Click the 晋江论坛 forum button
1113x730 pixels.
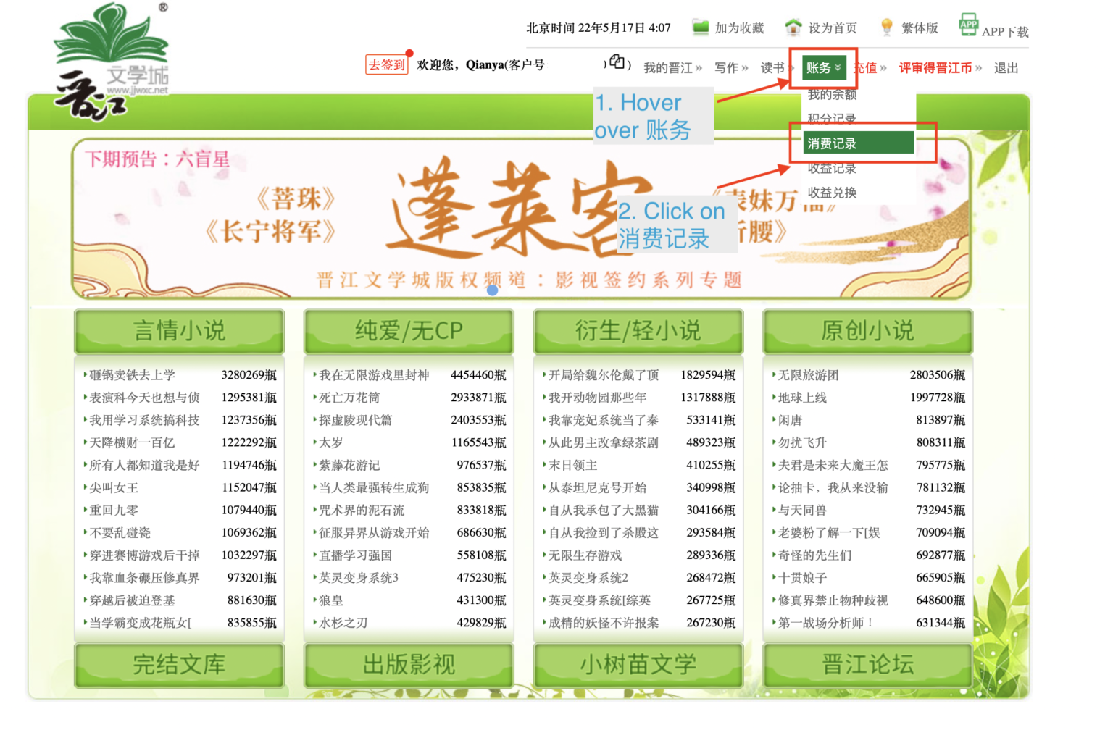867,664
